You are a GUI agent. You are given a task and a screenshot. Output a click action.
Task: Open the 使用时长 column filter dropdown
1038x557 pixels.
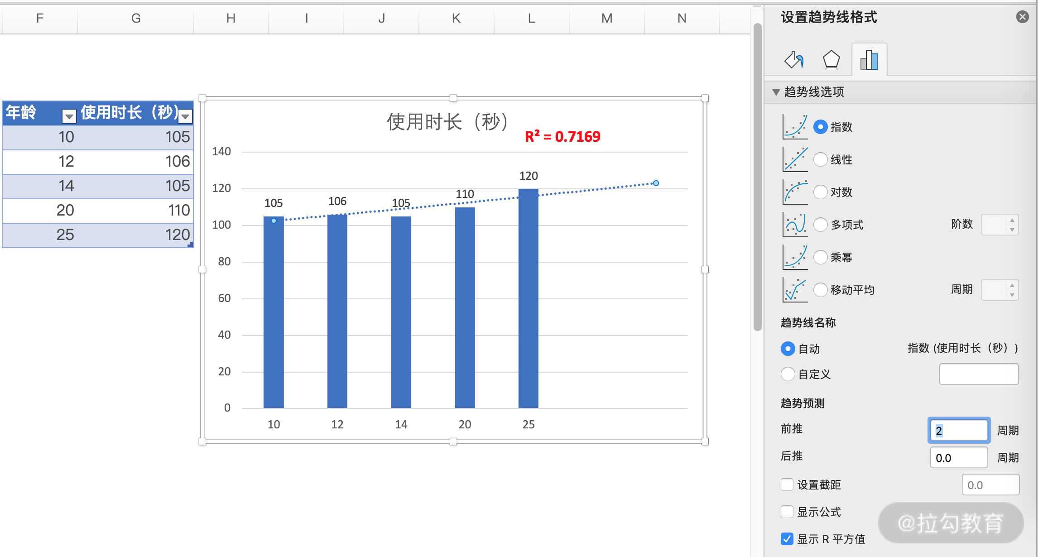[x=185, y=116]
